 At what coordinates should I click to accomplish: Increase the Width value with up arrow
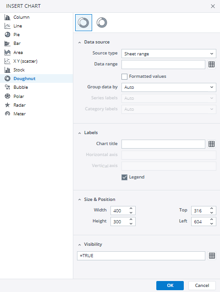point(131,209)
